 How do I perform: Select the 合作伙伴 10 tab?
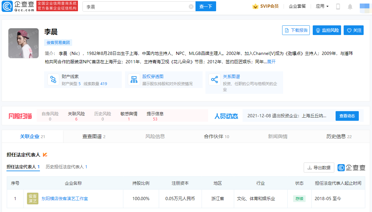[216, 137]
